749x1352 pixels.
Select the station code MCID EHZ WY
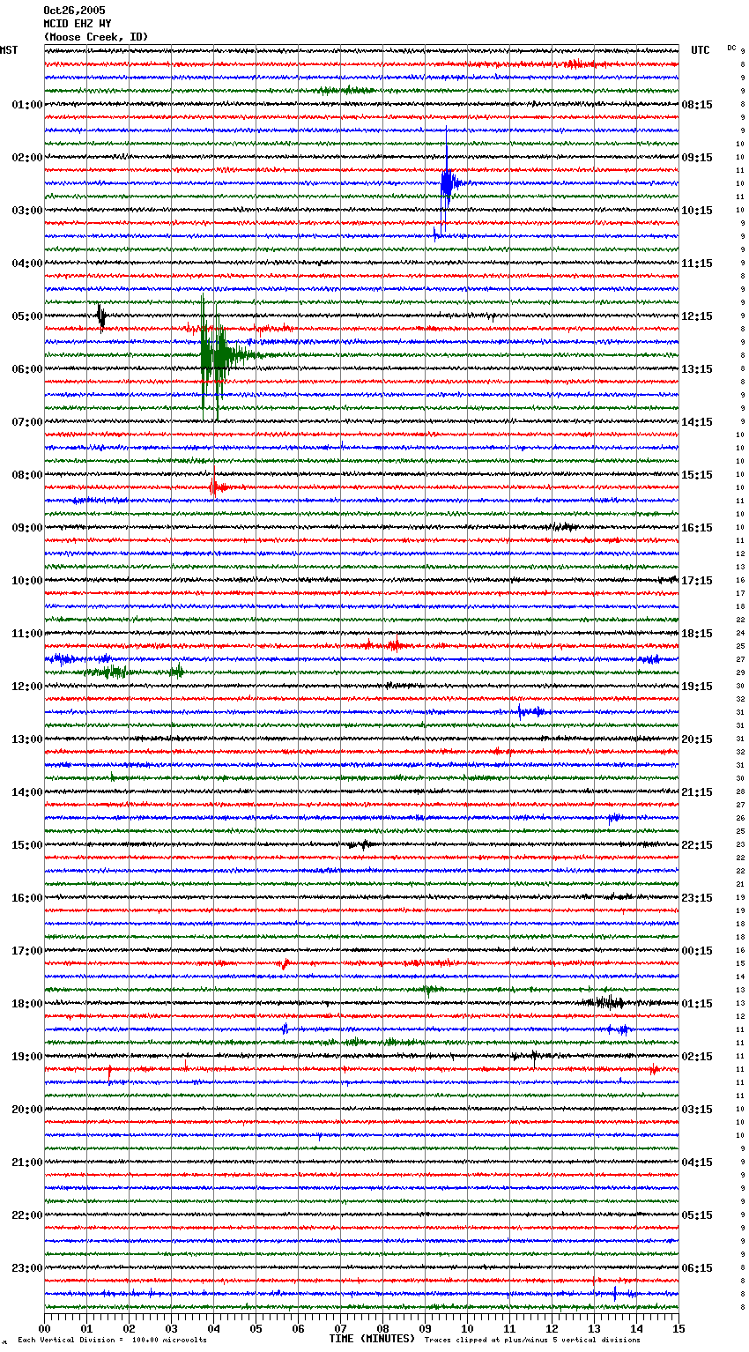click(x=78, y=24)
